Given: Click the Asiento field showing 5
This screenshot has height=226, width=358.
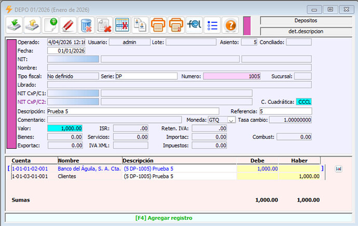Looking at the screenshot, I should 249,42.
